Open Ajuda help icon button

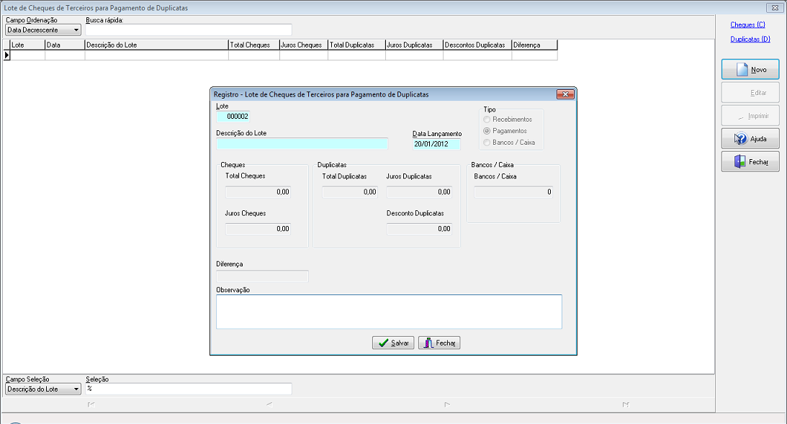[750, 138]
